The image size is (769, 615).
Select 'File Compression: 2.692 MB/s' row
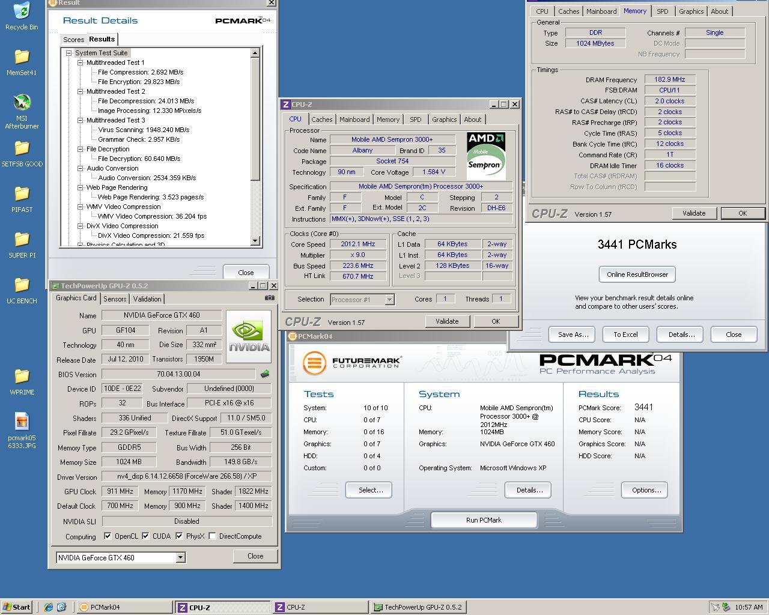[141, 72]
